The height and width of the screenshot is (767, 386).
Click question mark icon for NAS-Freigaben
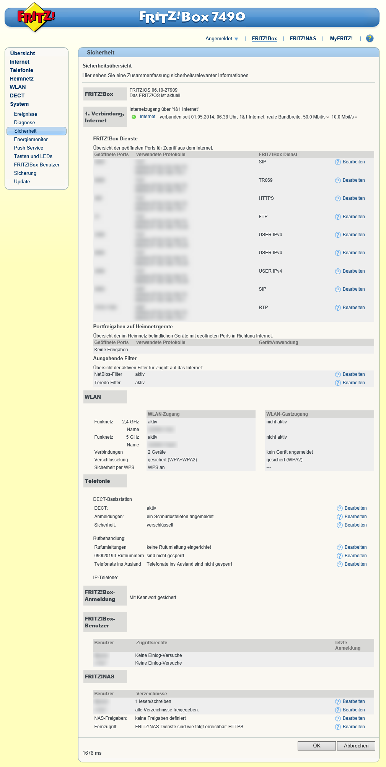(338, 718)
